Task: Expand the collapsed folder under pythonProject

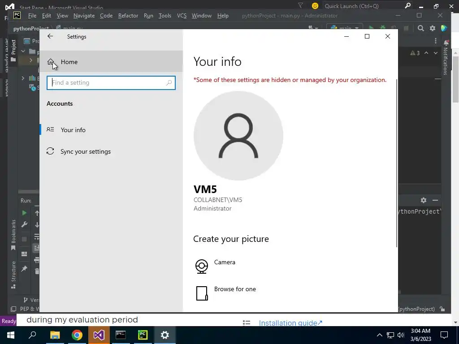Action: 31,60
